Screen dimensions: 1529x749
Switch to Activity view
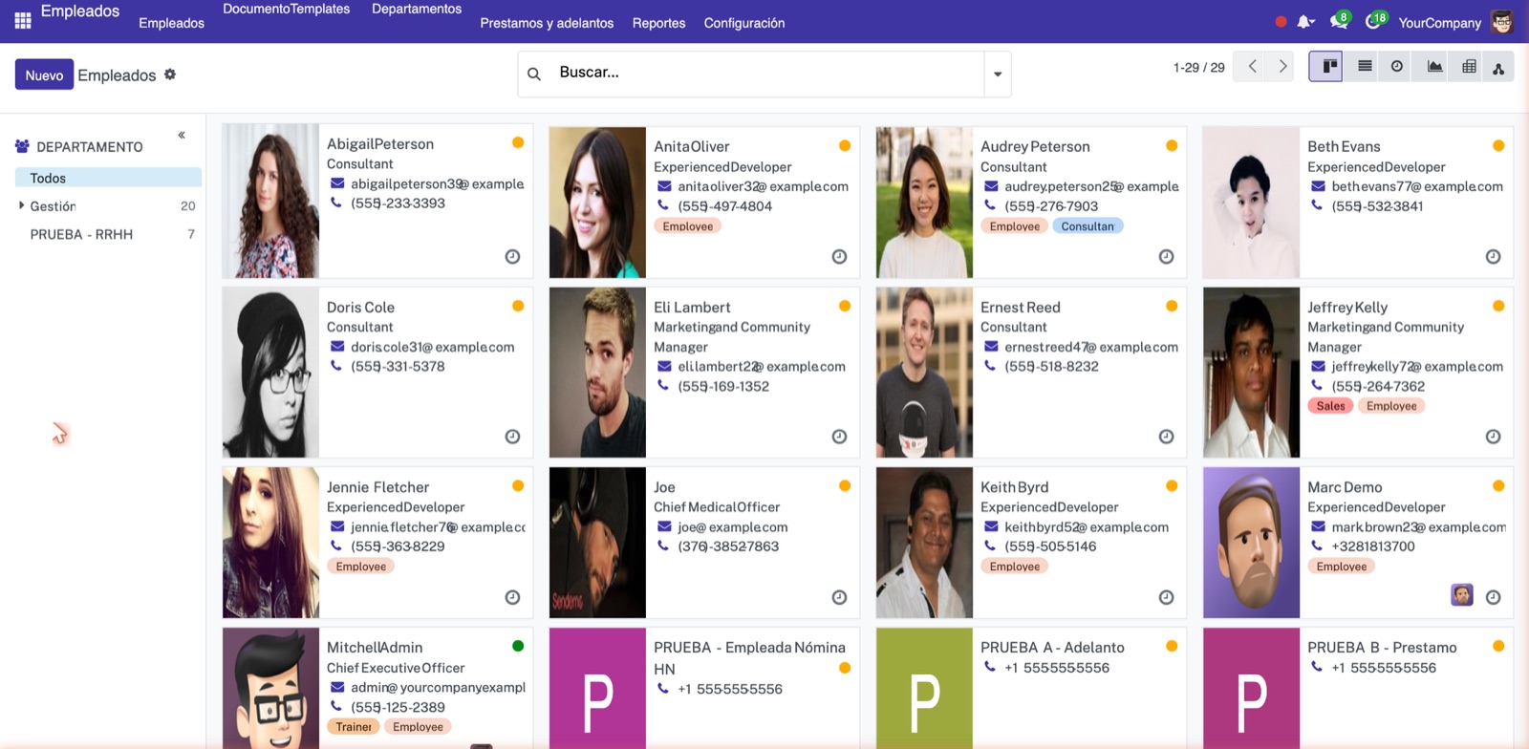coord(1397,66)
